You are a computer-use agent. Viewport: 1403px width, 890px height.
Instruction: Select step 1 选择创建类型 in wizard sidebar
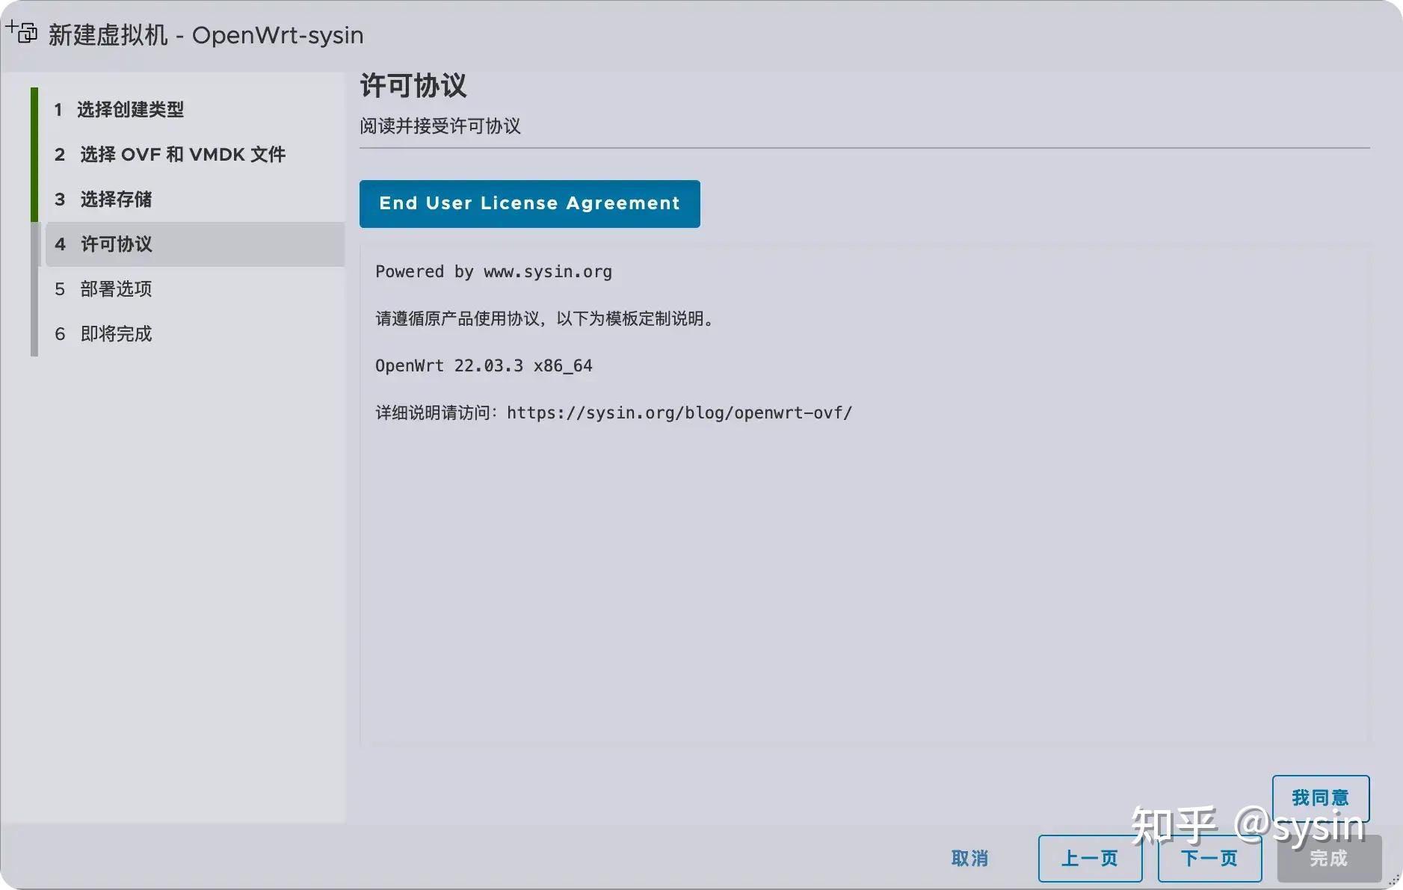(x=131, y=109)
